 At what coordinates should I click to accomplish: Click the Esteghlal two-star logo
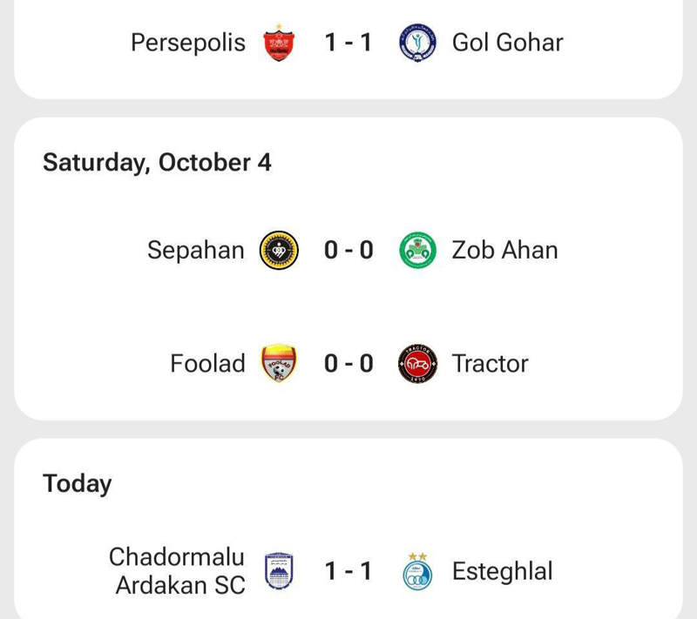point(417,570)
